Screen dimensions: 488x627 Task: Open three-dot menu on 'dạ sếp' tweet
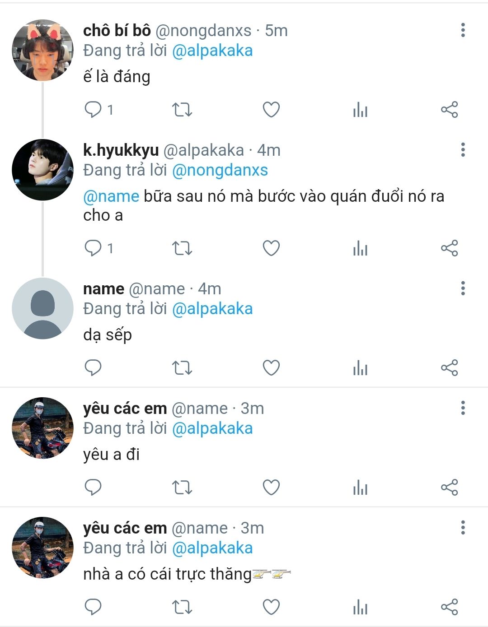tap(463, 288)
